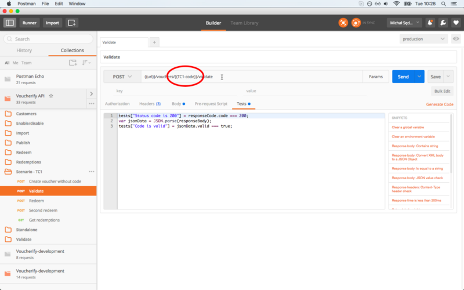
Task: Add a new collection folder icon
Action: (73, 63)
